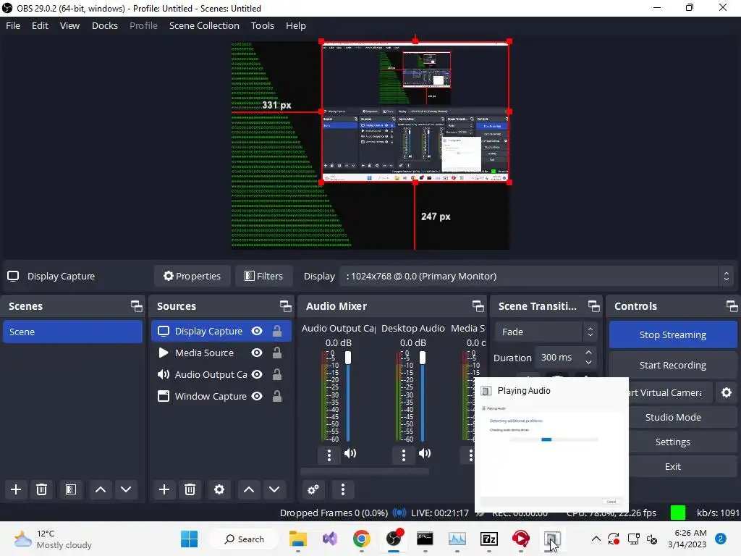Open Audio Mixer menu dots at bottom
Viewport: 741px width, 556px height.
[x=343, y=489]
